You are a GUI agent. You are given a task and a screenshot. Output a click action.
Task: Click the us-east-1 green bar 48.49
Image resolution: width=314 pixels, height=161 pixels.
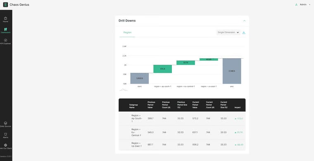(x=209, y=59)
